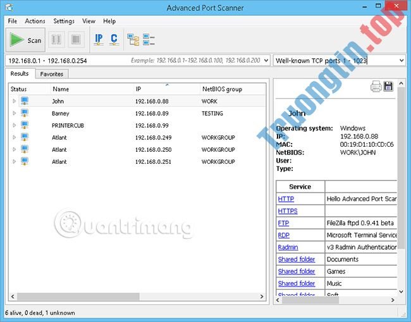Click the application icon in title bar

click(x=9, y=8)
